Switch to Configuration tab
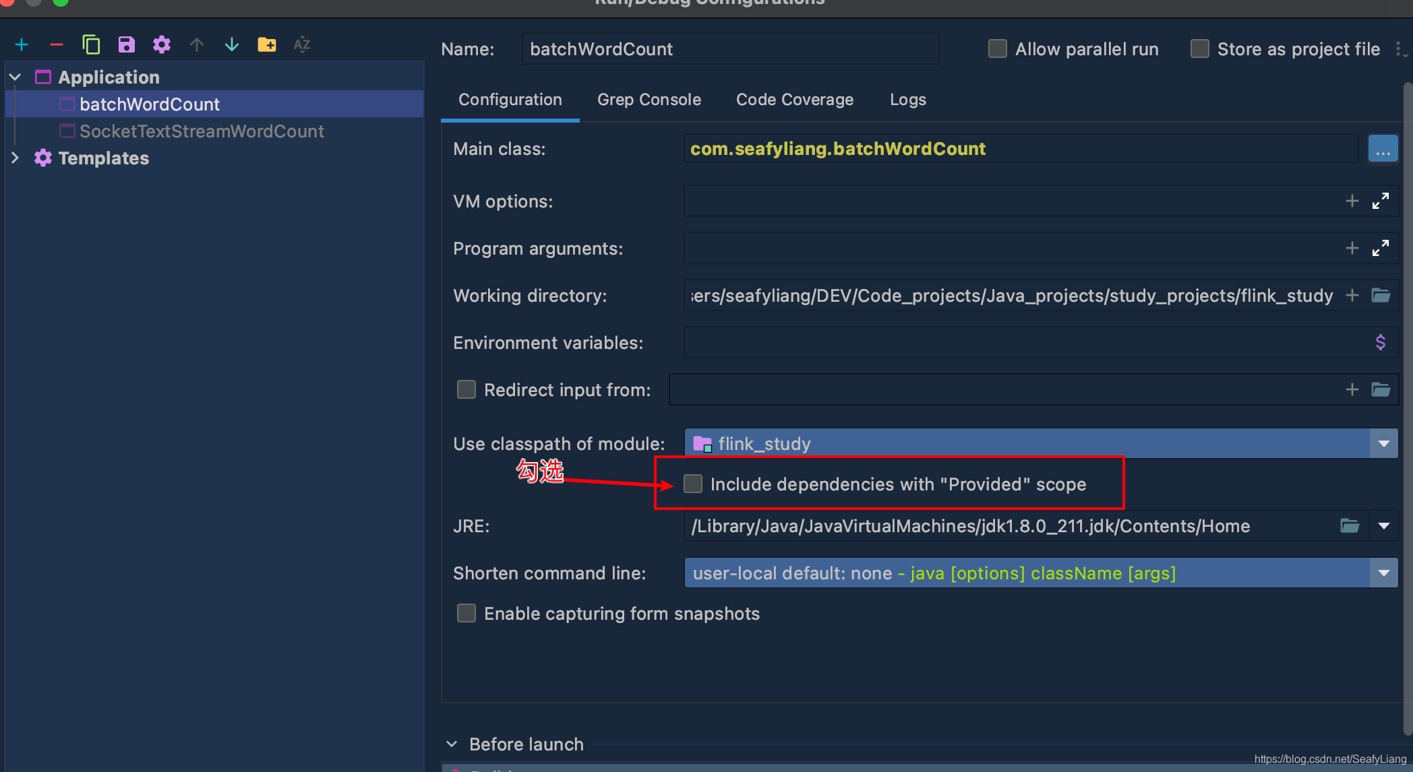The width and height of the screenshot is (1413, 772). (x=510, y=100)
